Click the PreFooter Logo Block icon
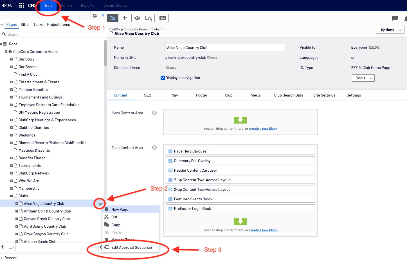The height and width of the screenshot is (262, 407). 170,209
